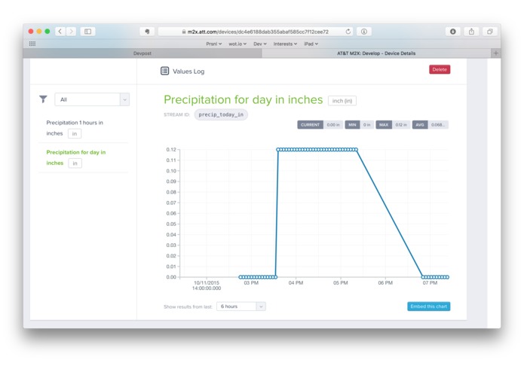524x372 pixels.
Task: Open the 6 hours time range dropdown
Action: click(241, 306)
